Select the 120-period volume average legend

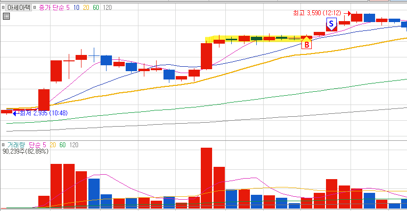(x=74, y=145)
